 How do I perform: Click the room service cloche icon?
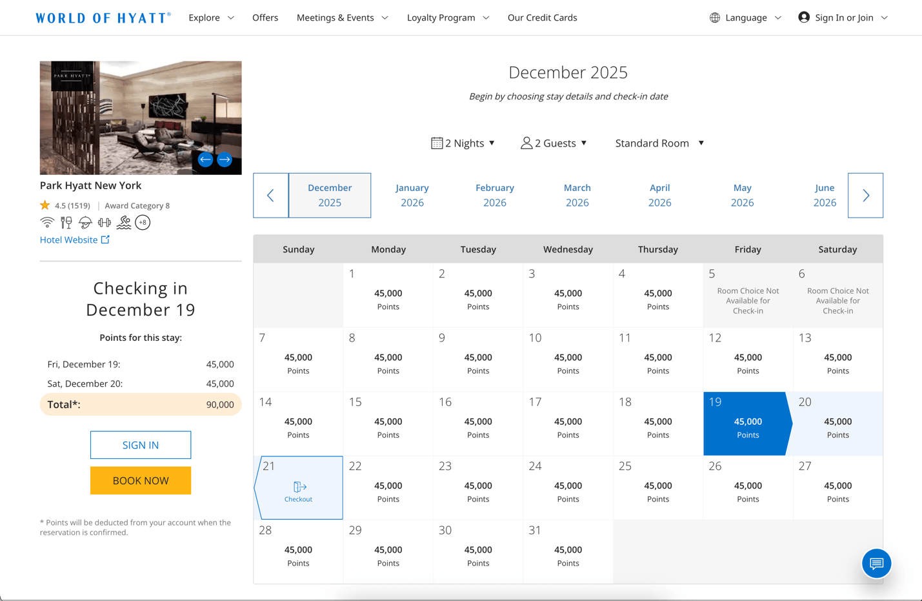tap(85, 223)
